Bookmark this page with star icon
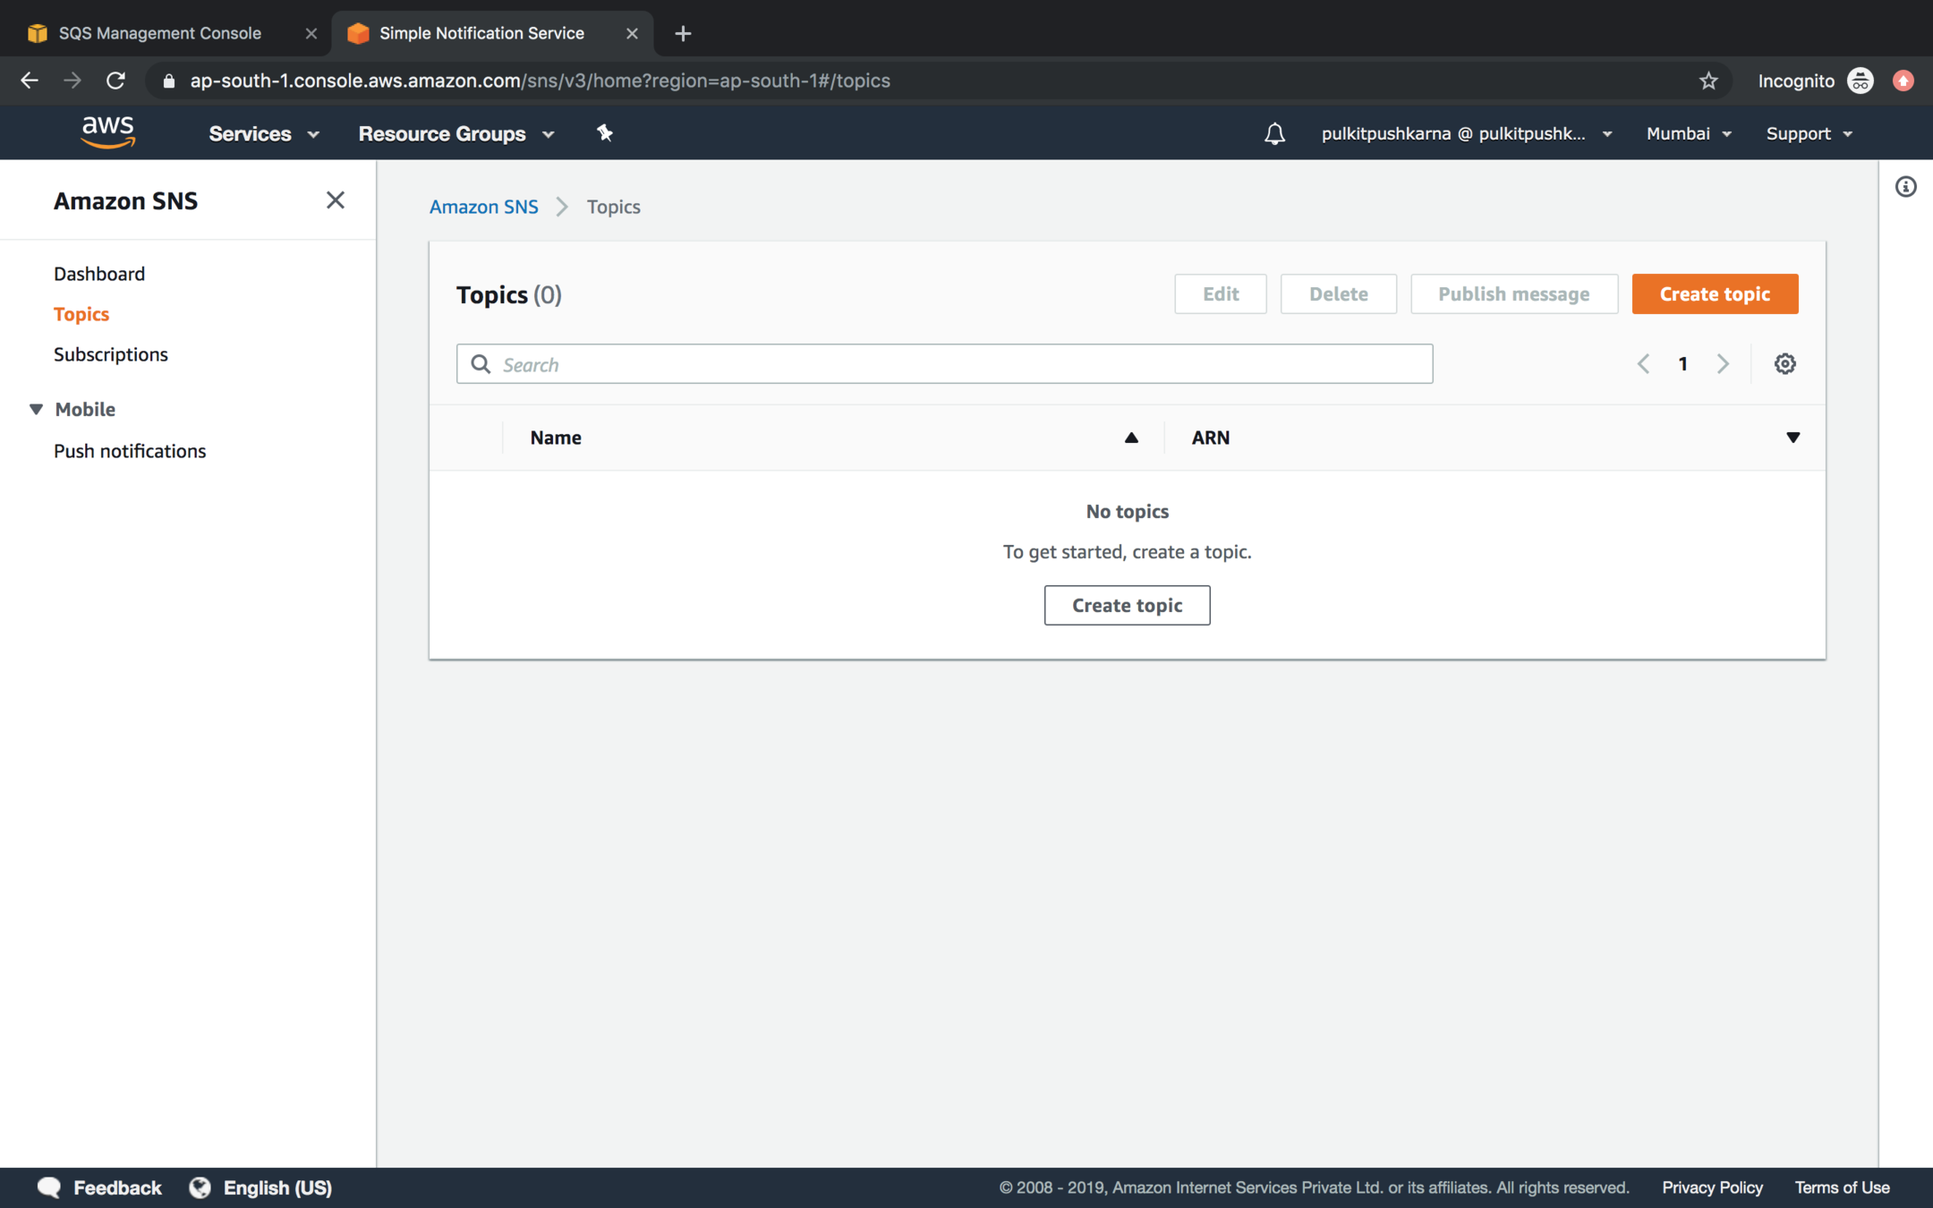Viewport: 1933px width, 1208px height. point(1708,81)
